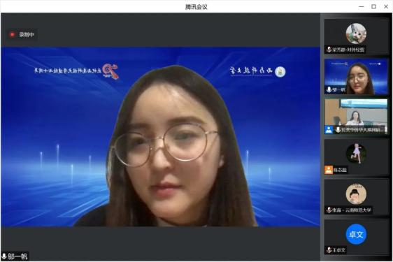Select the rabbit avatar participant tile
Image resolution: width=393 pixels, height=262 pixels.
(356, 36)
